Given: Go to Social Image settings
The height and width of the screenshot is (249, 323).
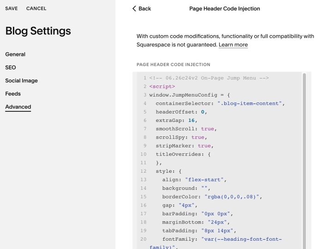Looking at the screenshot, I should click(x=21, y=81).
